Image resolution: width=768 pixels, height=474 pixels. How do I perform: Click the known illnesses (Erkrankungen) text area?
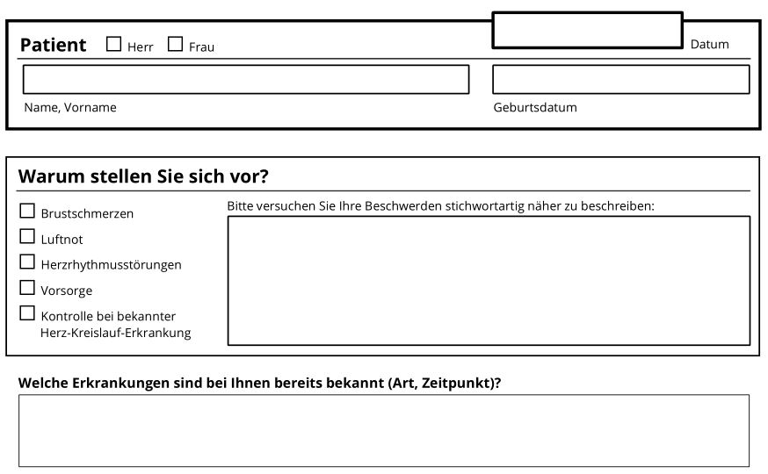click(x=384, y=430)
